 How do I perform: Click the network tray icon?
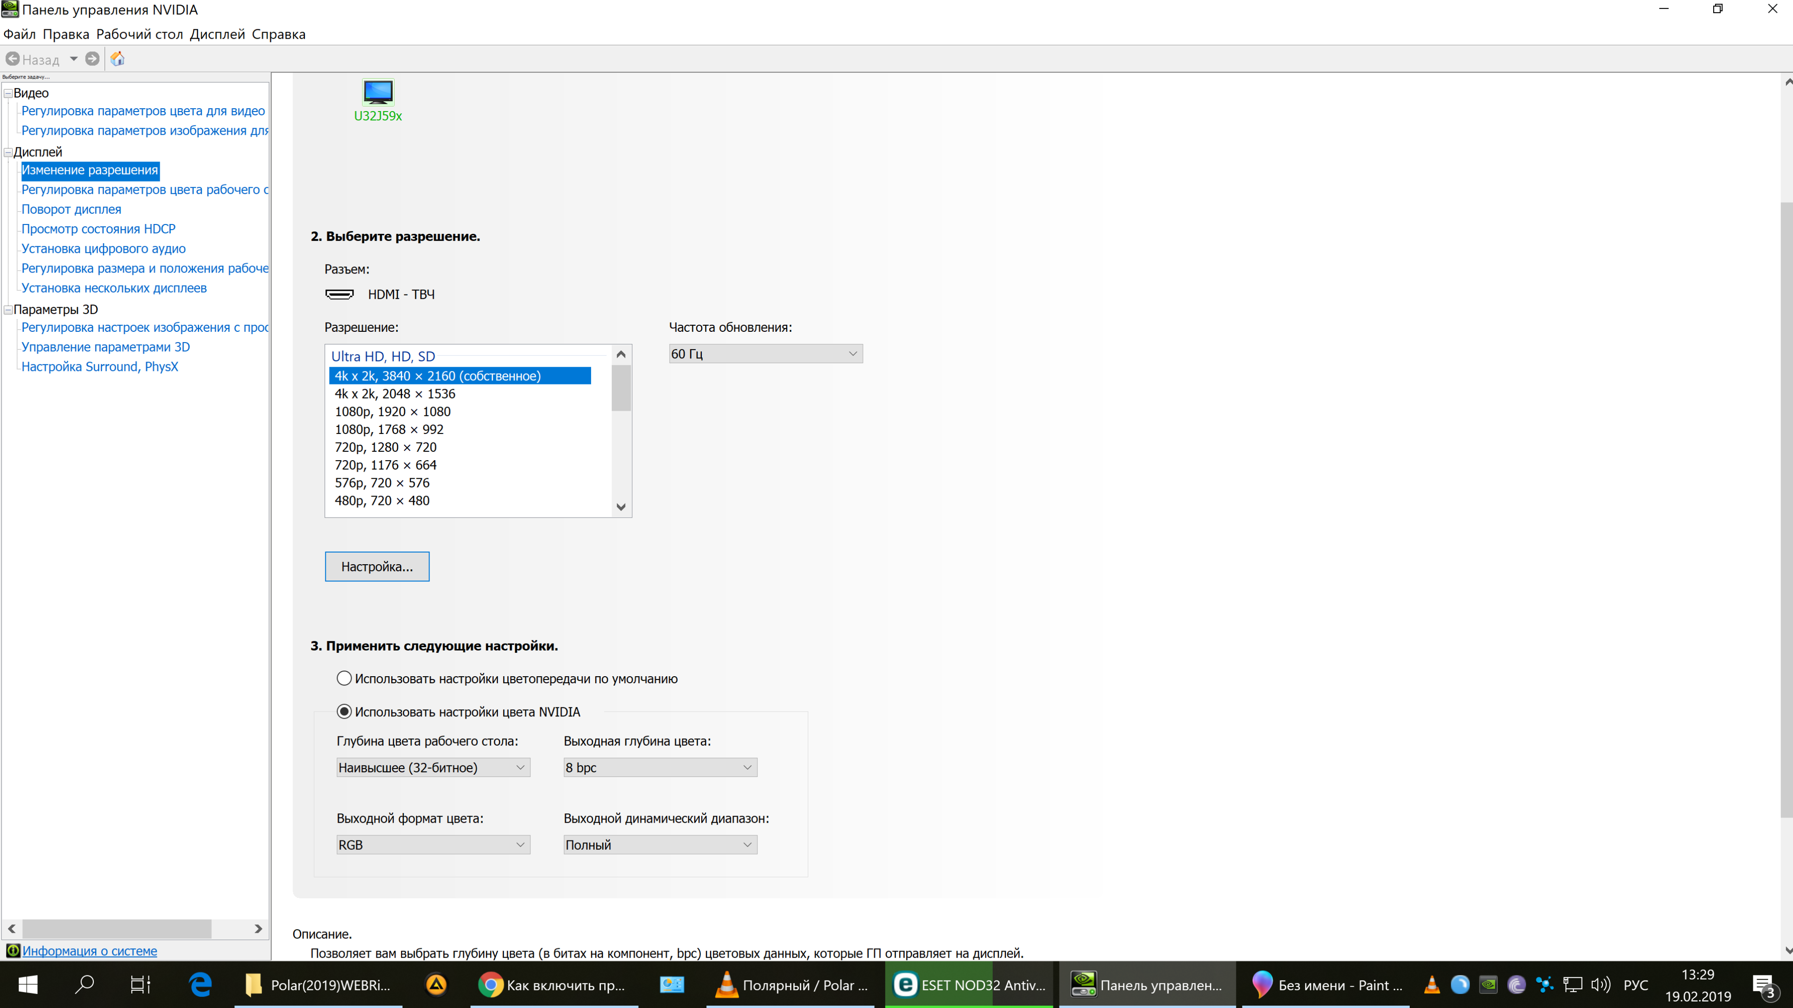tap(1572, 984)
